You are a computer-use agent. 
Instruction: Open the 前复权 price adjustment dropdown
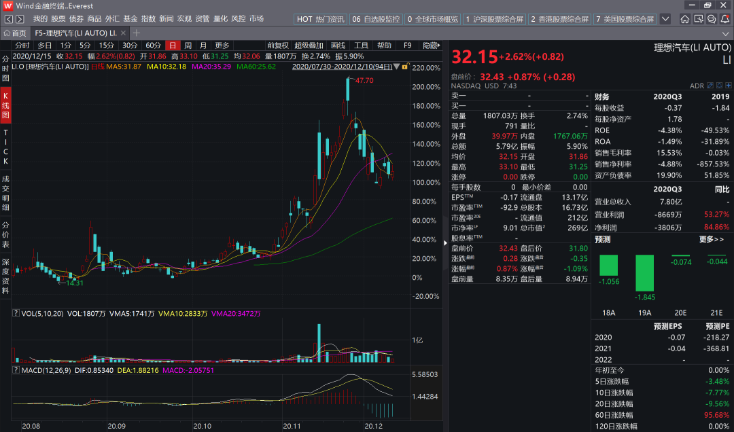pyautogui.click(x=279, y=45)
